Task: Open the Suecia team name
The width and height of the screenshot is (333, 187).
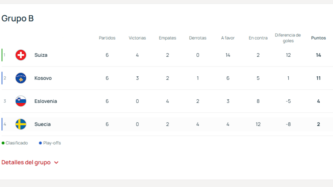Action: click(43, 124)
